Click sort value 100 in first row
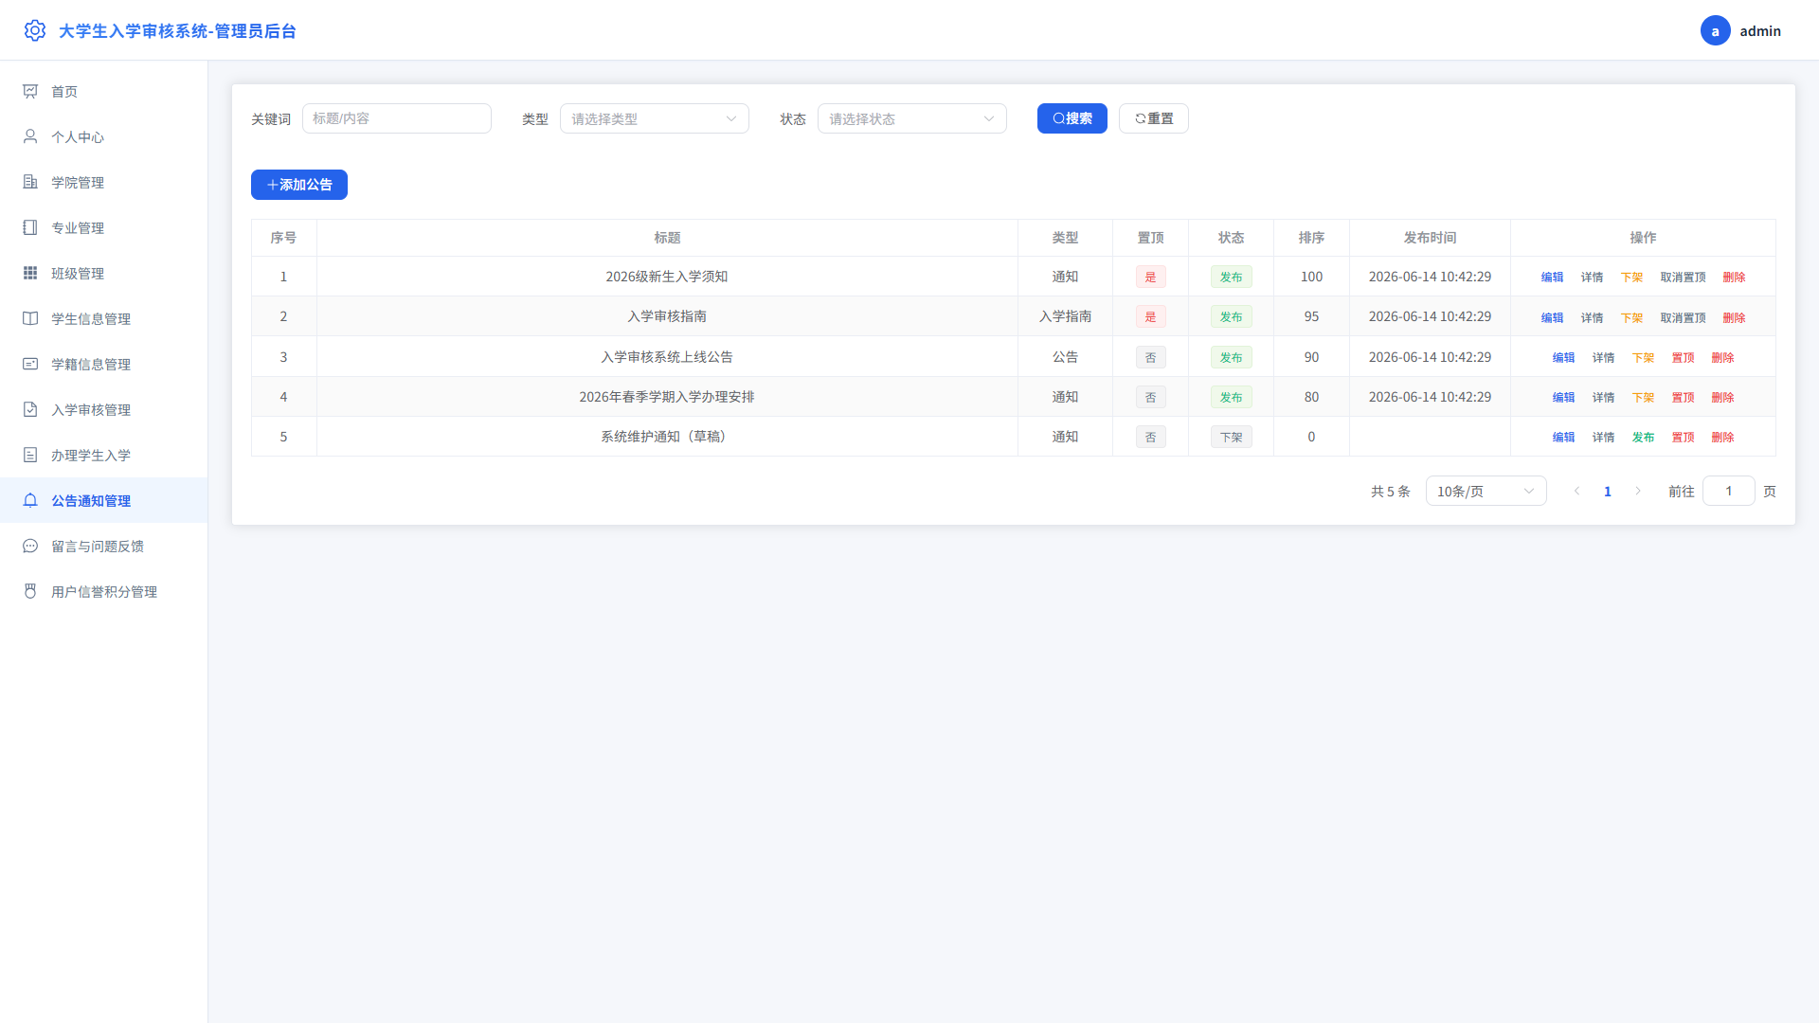The image size is (1819, 1023). tap(1311, 277)
